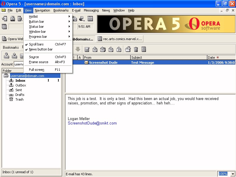
Task: Expand the Window bar submenu
Action: (x=48, y=32)
